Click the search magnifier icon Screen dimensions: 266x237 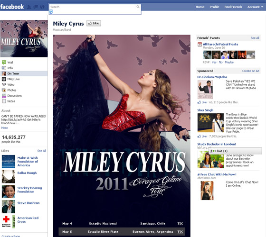pyautogui.click(x=138, y=7)
